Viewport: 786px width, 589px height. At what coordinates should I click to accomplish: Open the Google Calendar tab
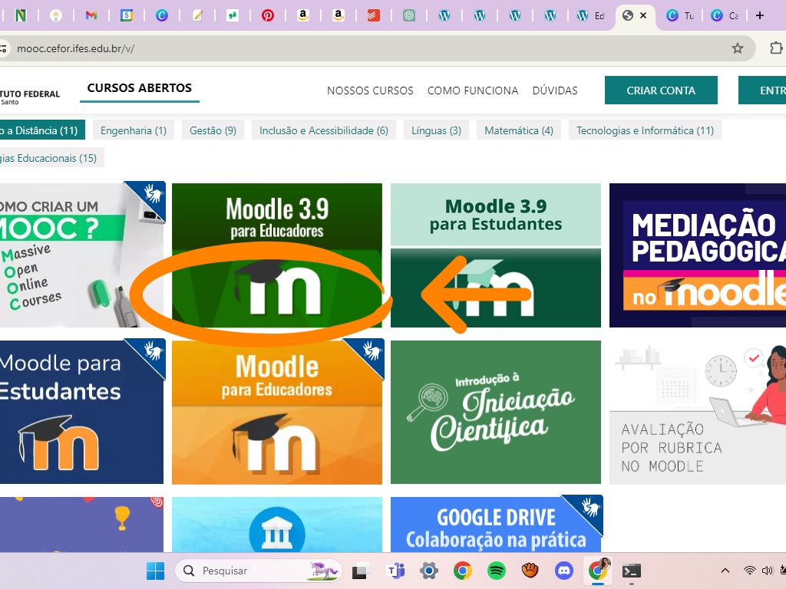[127, 15]
